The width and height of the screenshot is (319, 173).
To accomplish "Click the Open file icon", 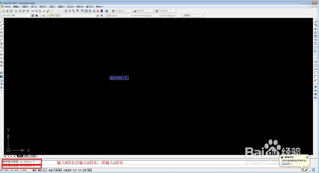I will (7, 11).
